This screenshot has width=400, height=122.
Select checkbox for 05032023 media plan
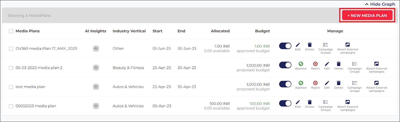[x=11, y=106]
